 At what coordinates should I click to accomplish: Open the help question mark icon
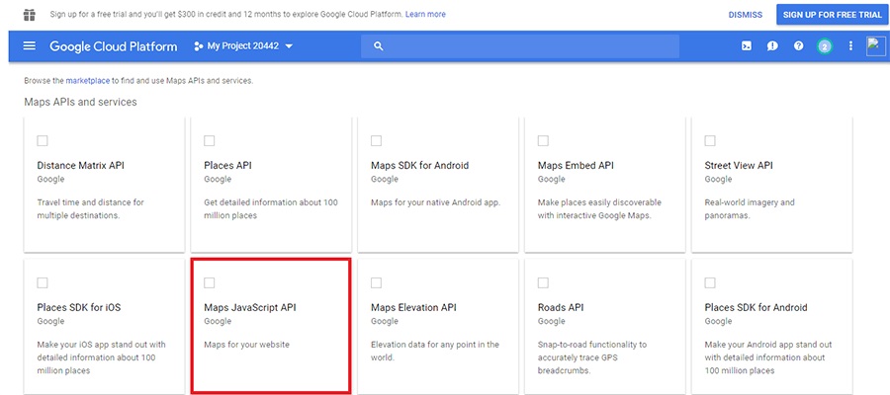coord(798,46)
